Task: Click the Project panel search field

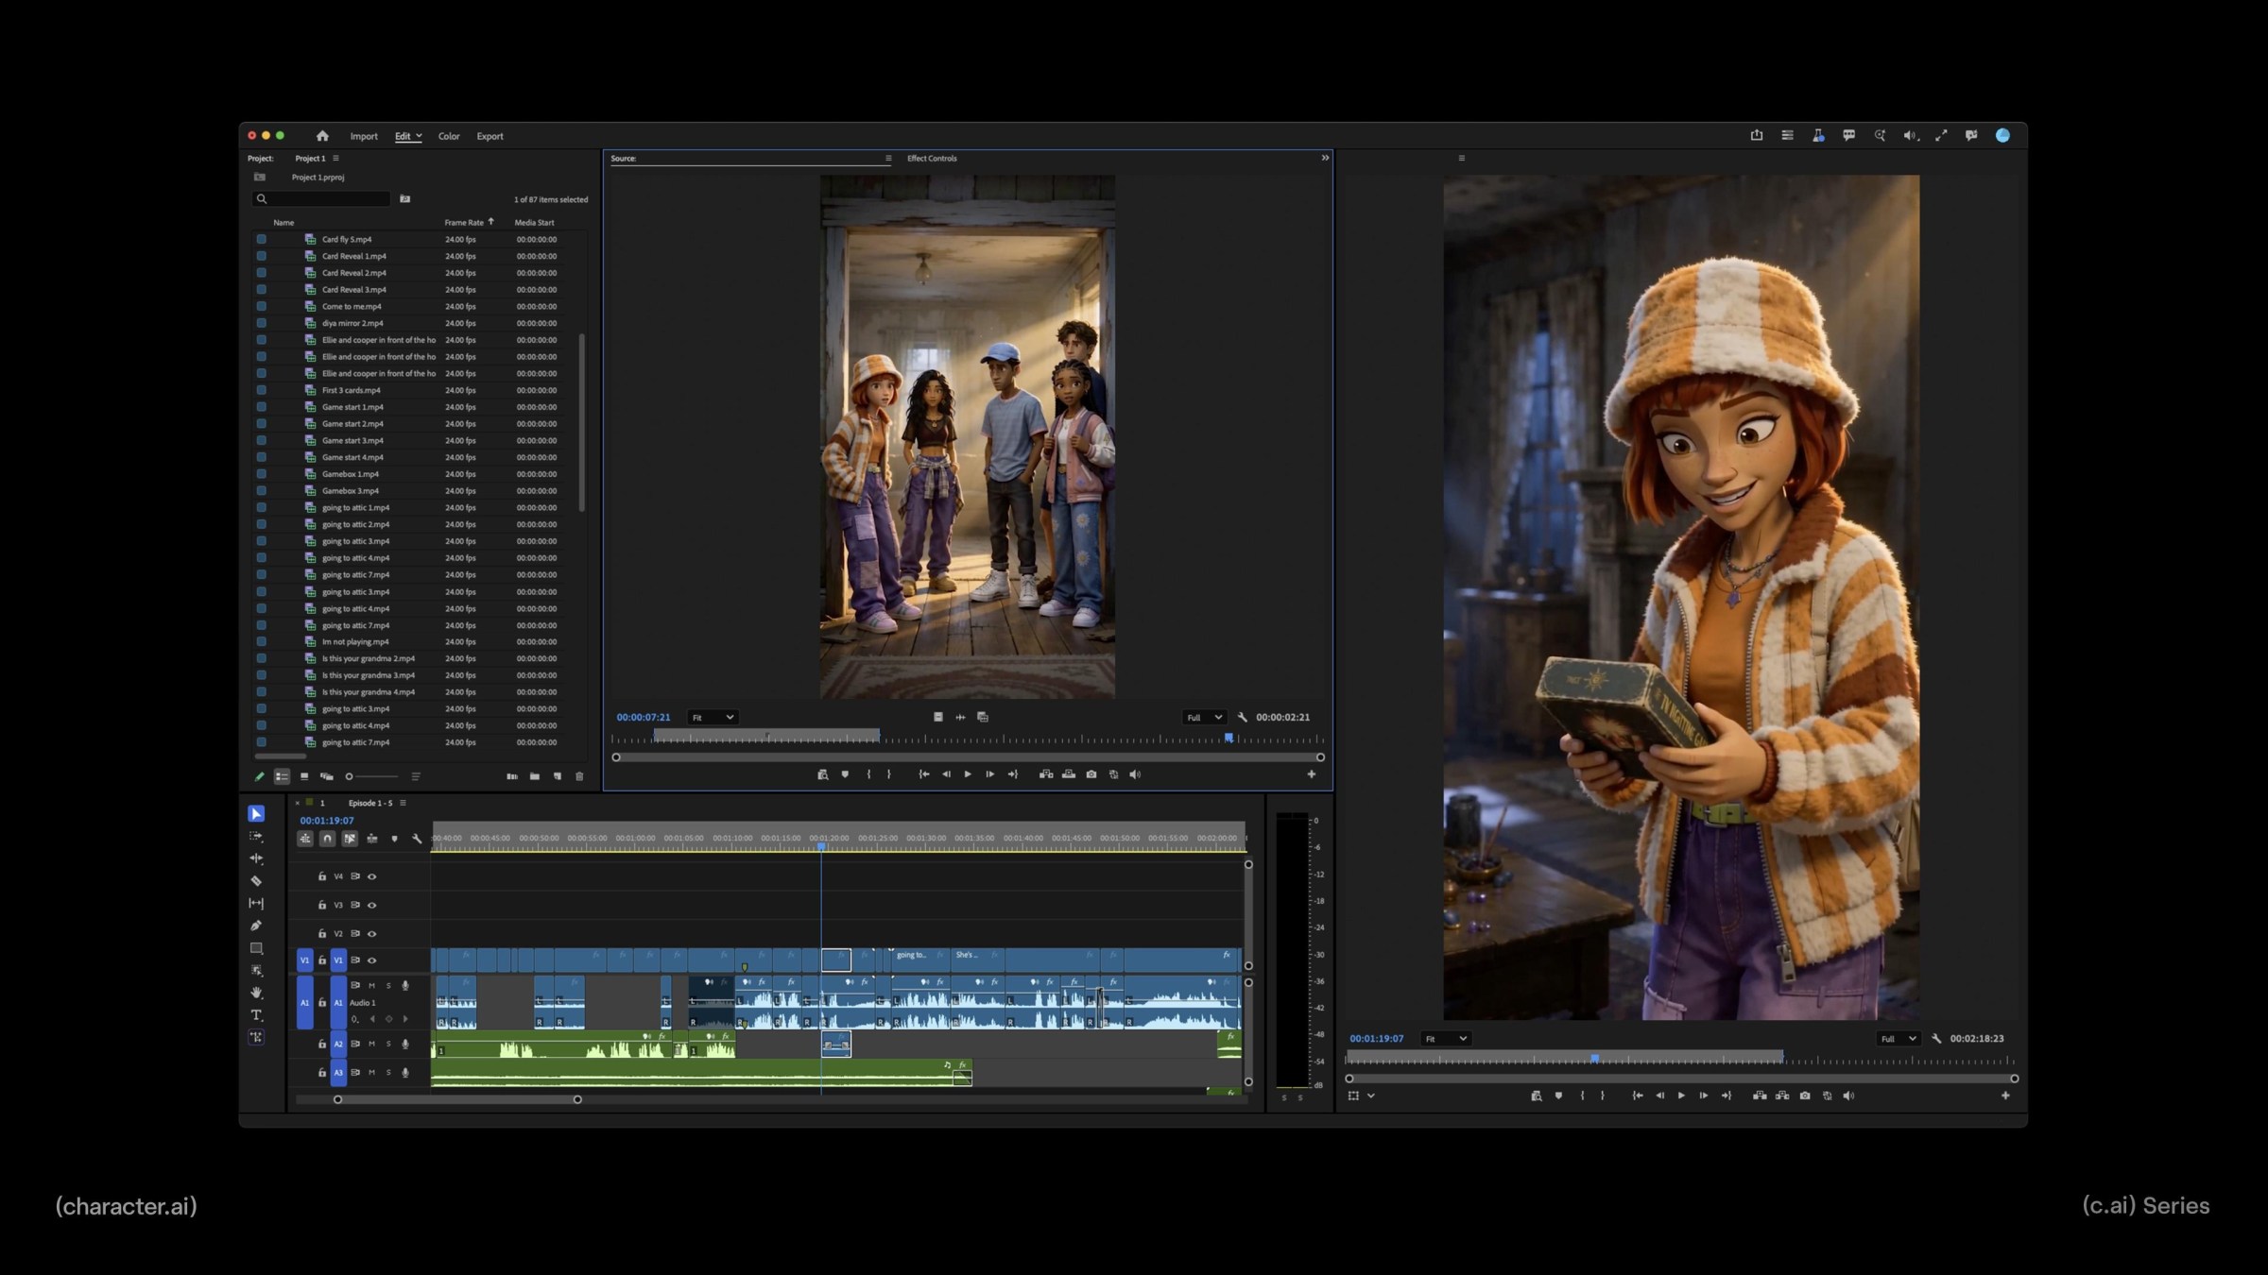Action: [x=322, y=199]
